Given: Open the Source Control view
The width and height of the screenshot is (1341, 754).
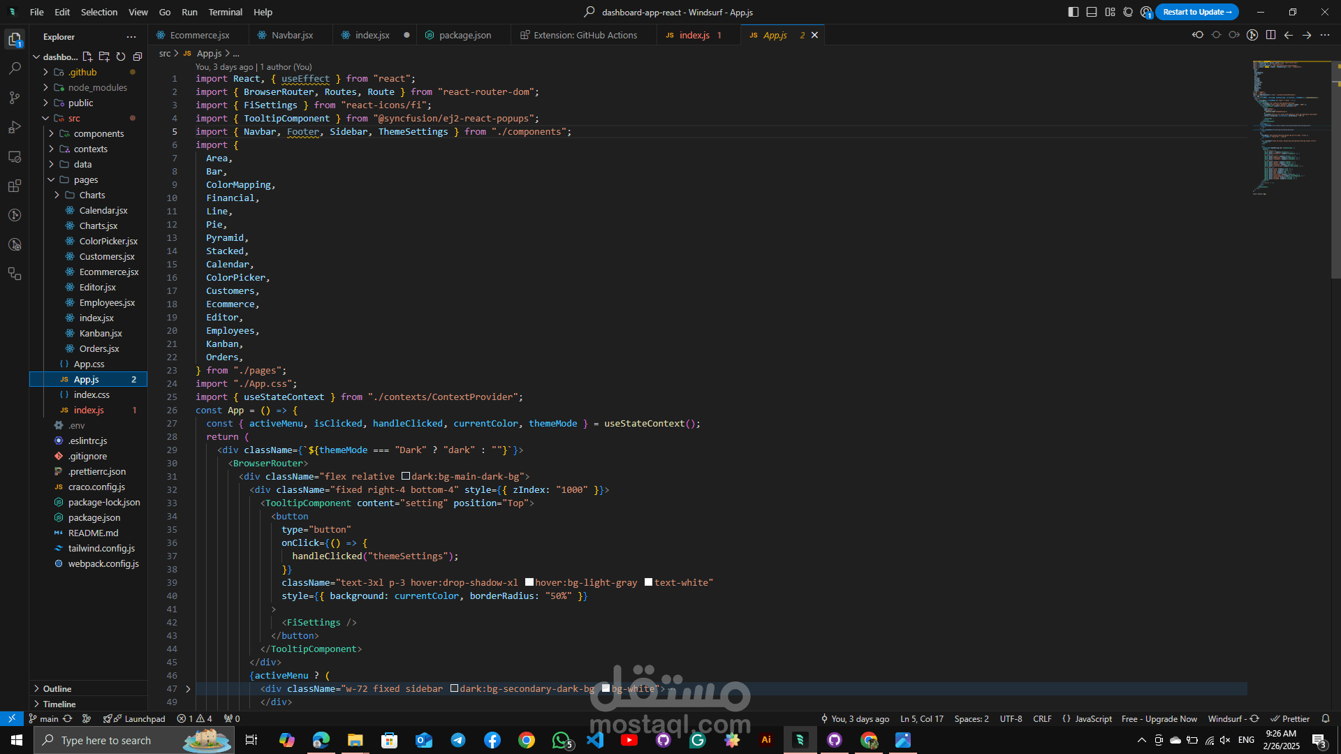Looking at the screenshot, I should (15, 98).
